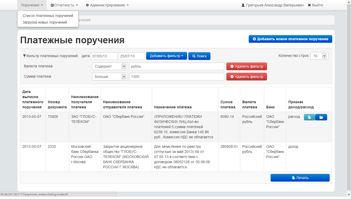The height and width of the screenshot is (199, 351).
Task: Click the end date field 25/07/13
Action: pyautogui.click(x=132, y=56)
